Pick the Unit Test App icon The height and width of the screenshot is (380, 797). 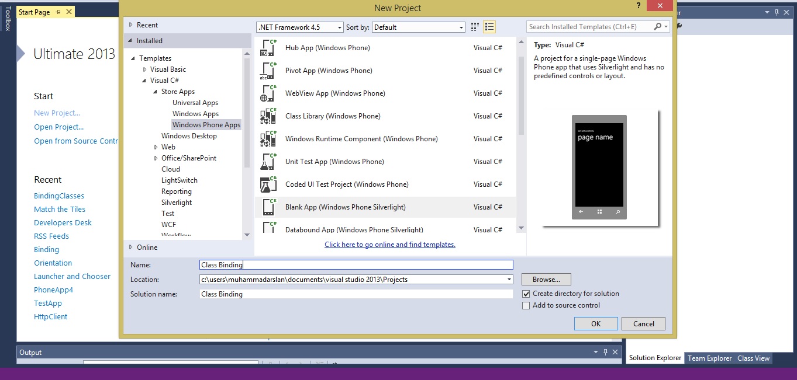pyautogui.click(x=268, y=162)
